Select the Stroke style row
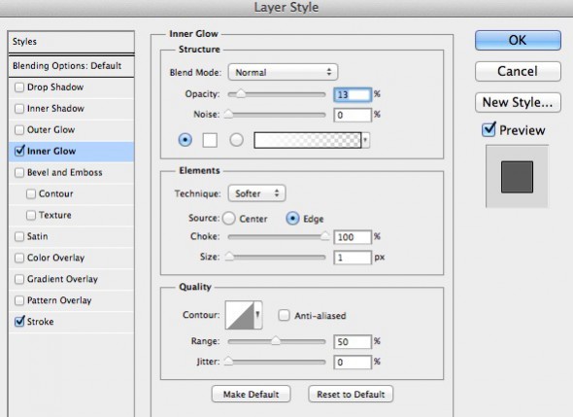The image size is (573, 417). click(x=71, y=322)
